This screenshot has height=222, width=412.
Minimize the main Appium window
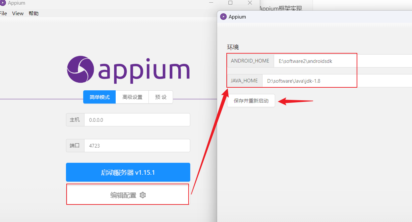click(211, 3)
